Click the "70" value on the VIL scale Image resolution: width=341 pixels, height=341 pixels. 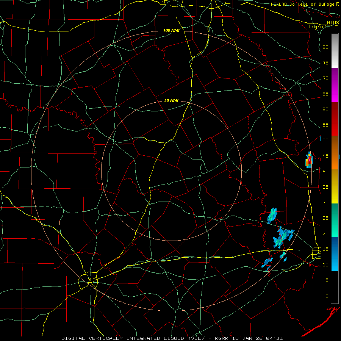tap(325, 78)
